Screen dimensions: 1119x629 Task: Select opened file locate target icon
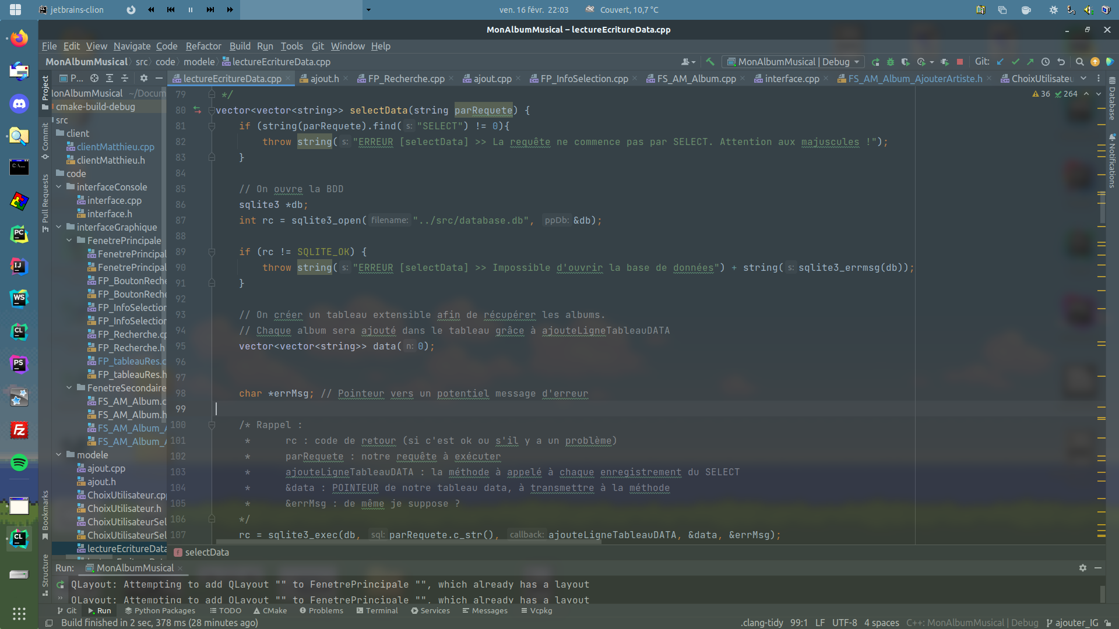pos(94,78)
